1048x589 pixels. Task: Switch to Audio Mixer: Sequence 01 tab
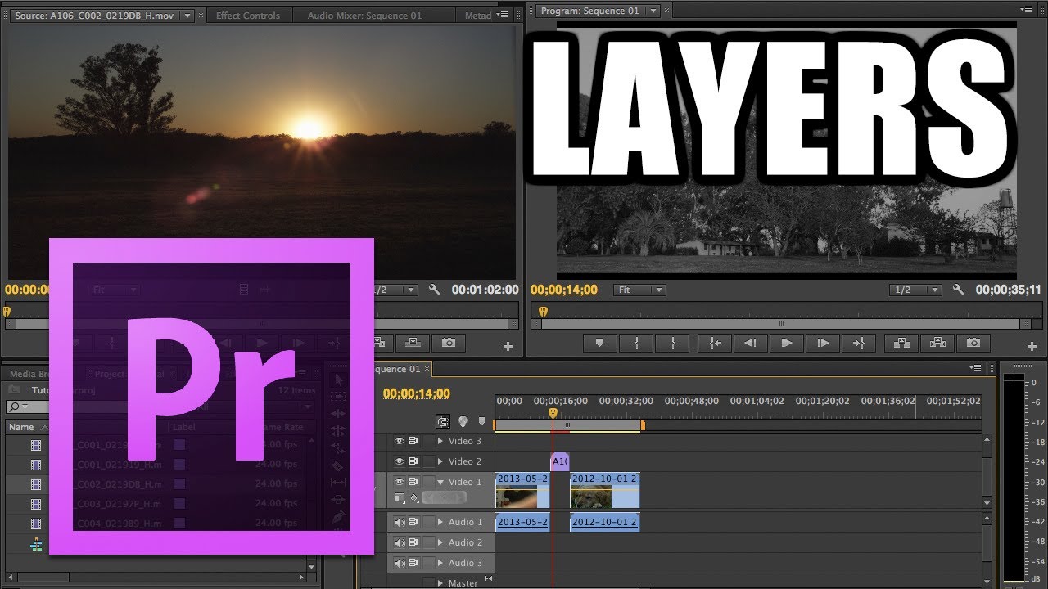click(364, 16)
